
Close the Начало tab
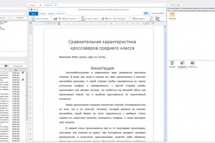point(40,5)
